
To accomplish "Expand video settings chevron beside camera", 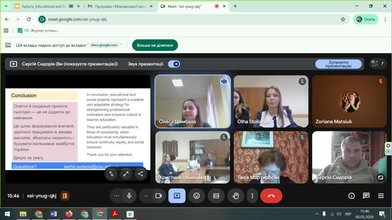I will coord(146,196).
